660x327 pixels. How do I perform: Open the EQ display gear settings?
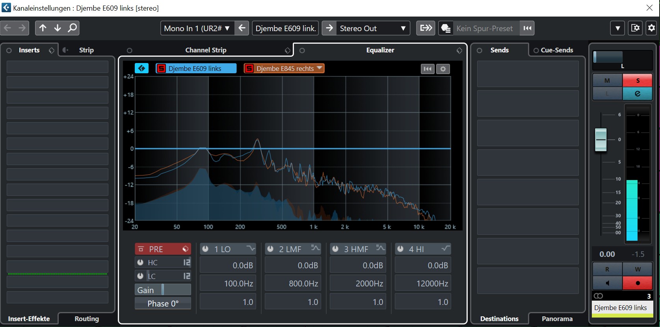[443, 69]
